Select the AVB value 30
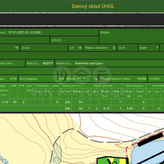Image resolution: width=164 pixels, height=164 pixels. point(15,102)
